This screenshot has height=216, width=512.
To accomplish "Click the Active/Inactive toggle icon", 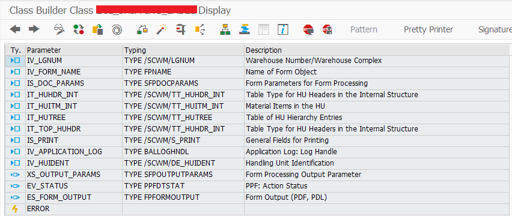I will pos(78,29).
